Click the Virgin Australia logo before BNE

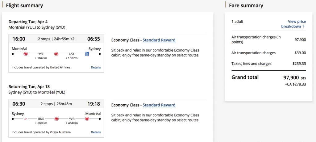26,119
